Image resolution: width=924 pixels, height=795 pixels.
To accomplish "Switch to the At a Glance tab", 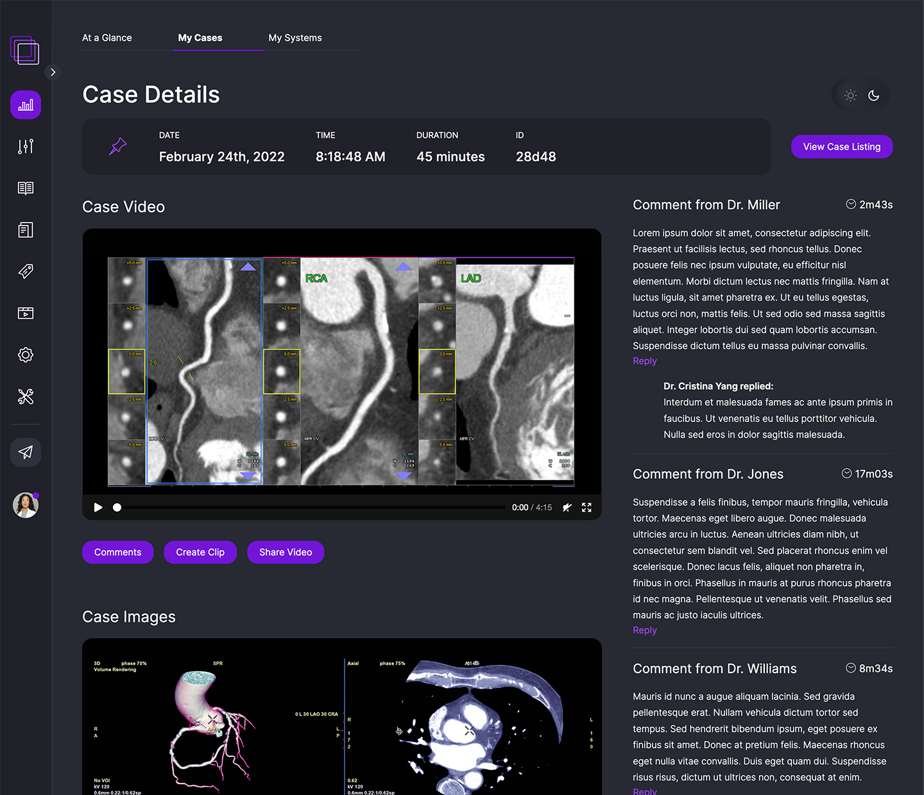I will tap(107, 38).
